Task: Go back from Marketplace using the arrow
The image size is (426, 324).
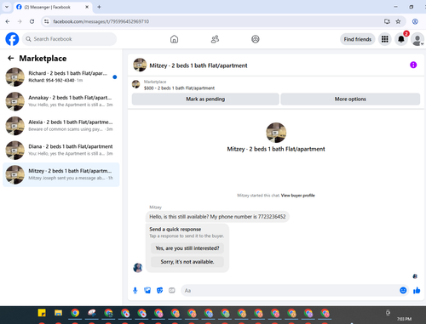Action: [11, 58]
